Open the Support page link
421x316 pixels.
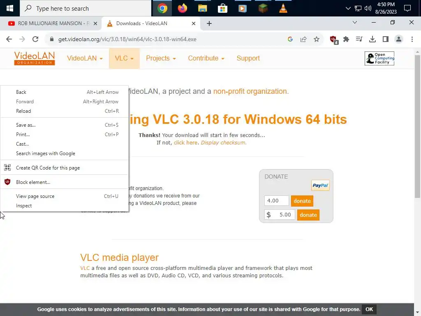pyautogui.click(x=248, y=58)
